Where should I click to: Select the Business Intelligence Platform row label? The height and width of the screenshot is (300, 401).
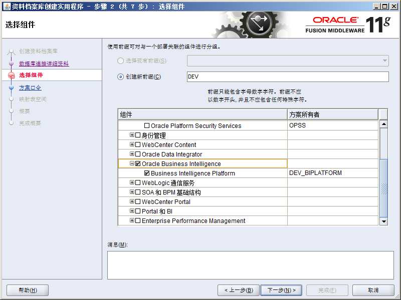click(192, 173)
